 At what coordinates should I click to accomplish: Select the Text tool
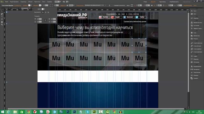pyautogui.click(x=2, y=16)
